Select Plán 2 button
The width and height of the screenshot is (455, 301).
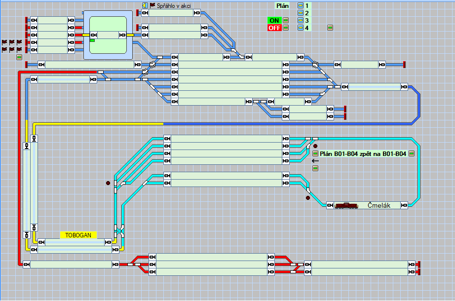coord(301,13)
